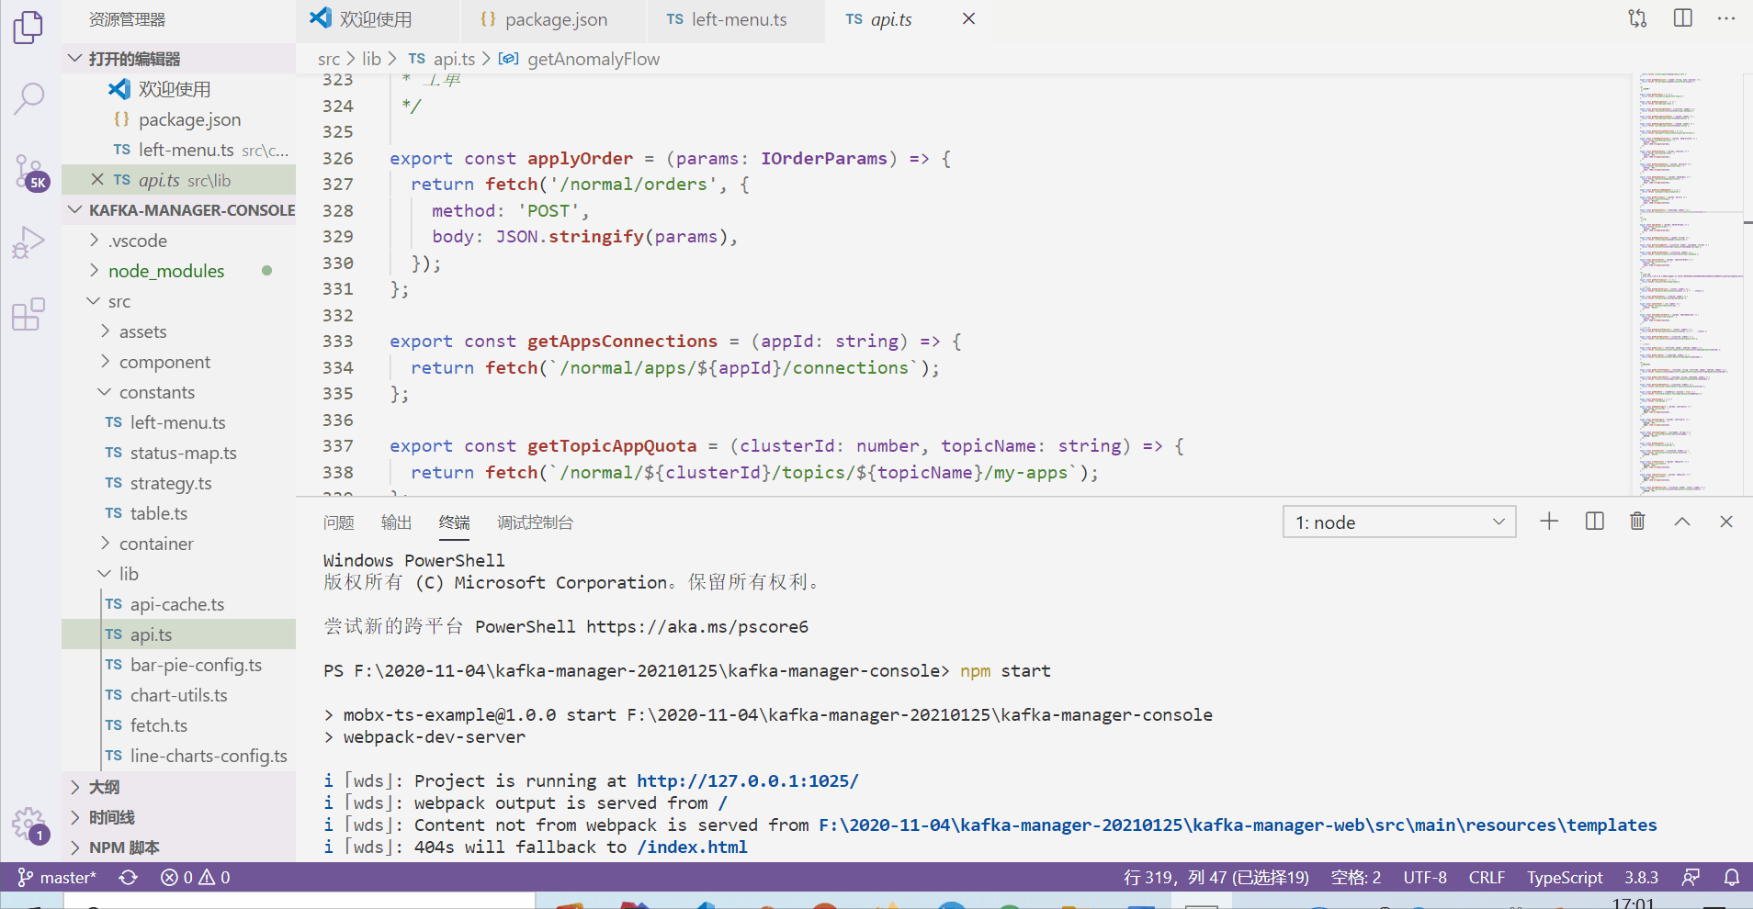1753x909 pixels.
Task: Expand the 时间线 timeline section
Action: point(179,817)
